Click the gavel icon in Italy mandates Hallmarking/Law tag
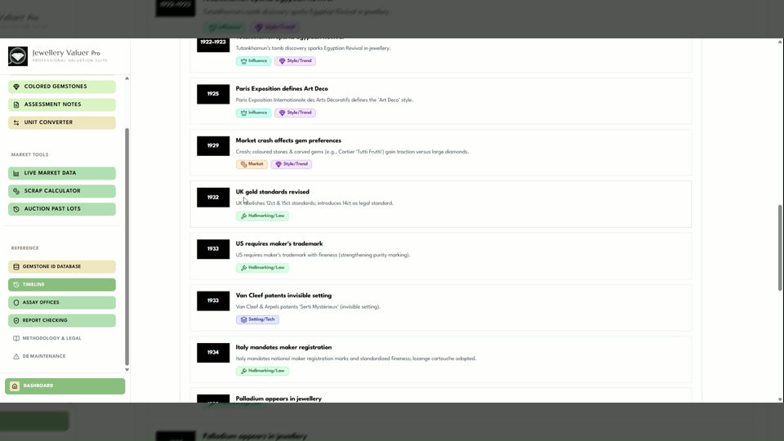 point(243,371)
